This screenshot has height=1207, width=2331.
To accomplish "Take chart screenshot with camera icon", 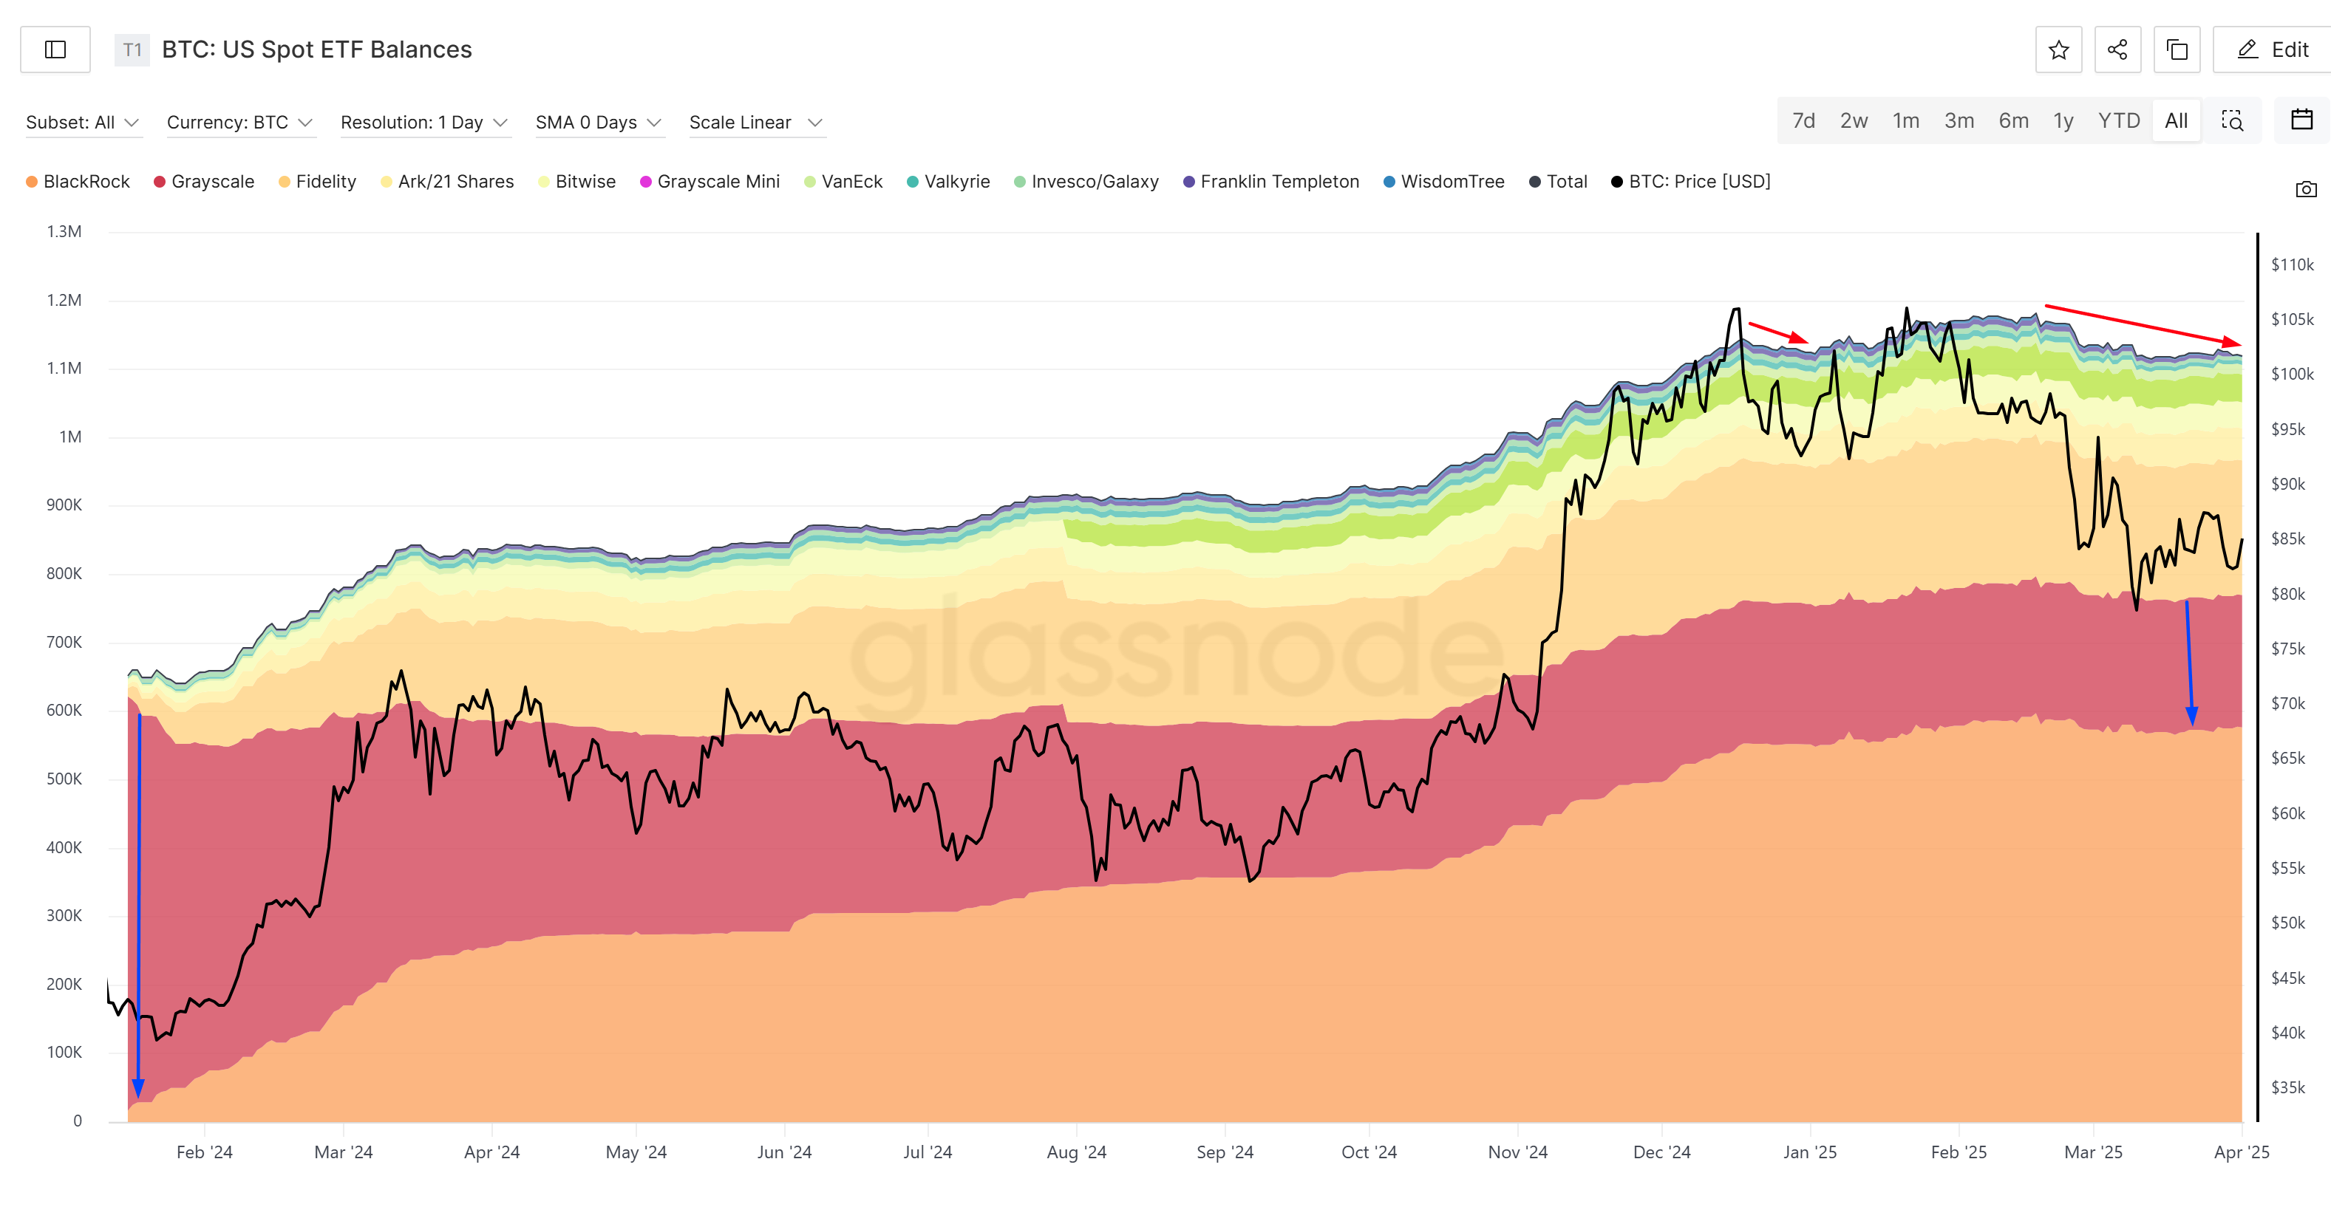I will [2306, 189].
